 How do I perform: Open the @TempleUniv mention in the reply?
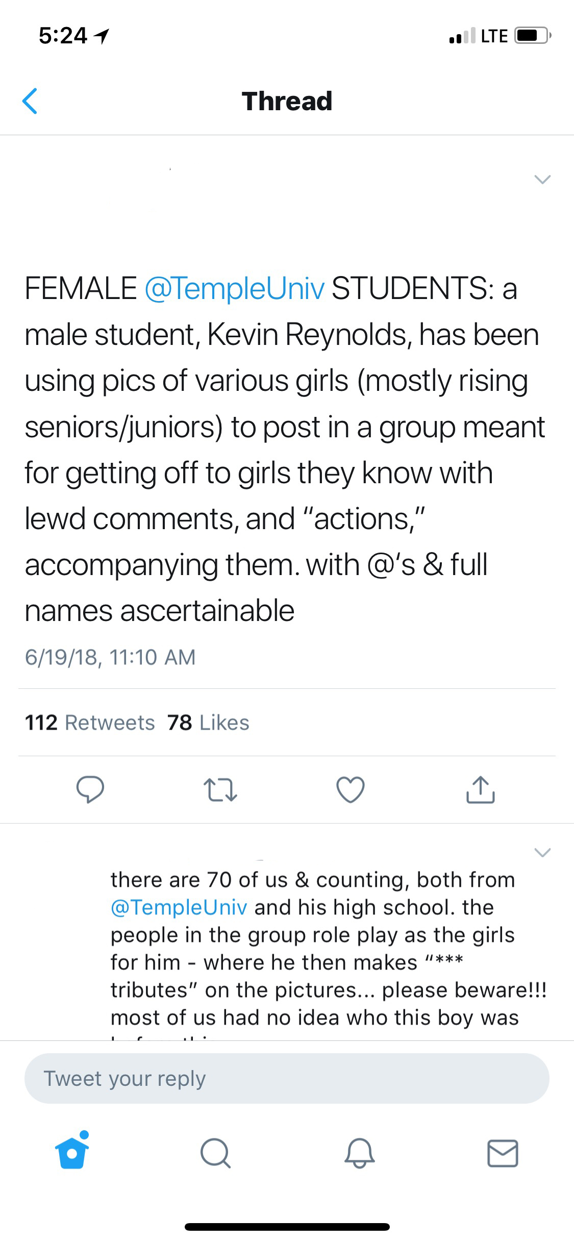pos(179,907)
